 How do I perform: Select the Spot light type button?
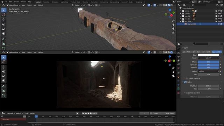click(207, 52)
